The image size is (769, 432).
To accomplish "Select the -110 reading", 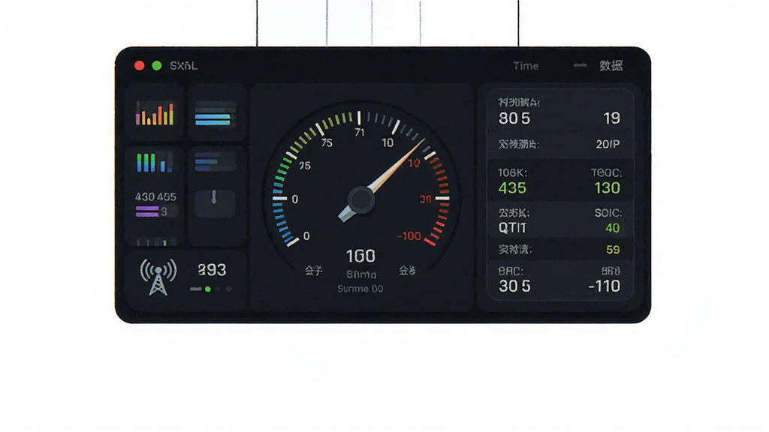I will pos(605,286).
